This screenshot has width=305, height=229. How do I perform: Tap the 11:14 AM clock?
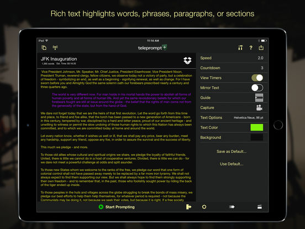coord(153,41)
